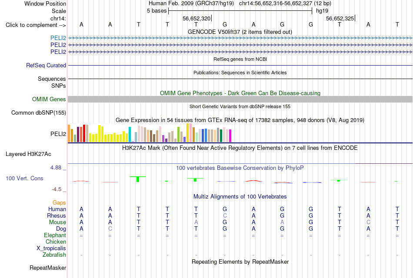This screenshot has width=413, height=278.
Task: Select the Elephant species label
Action: click(55, 235)
